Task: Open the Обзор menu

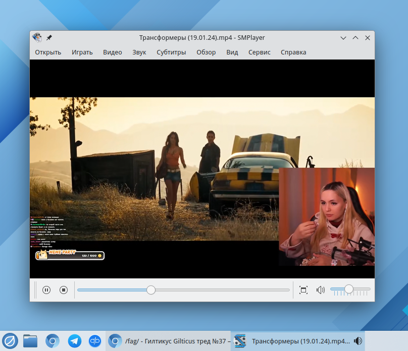Action: 206,52
